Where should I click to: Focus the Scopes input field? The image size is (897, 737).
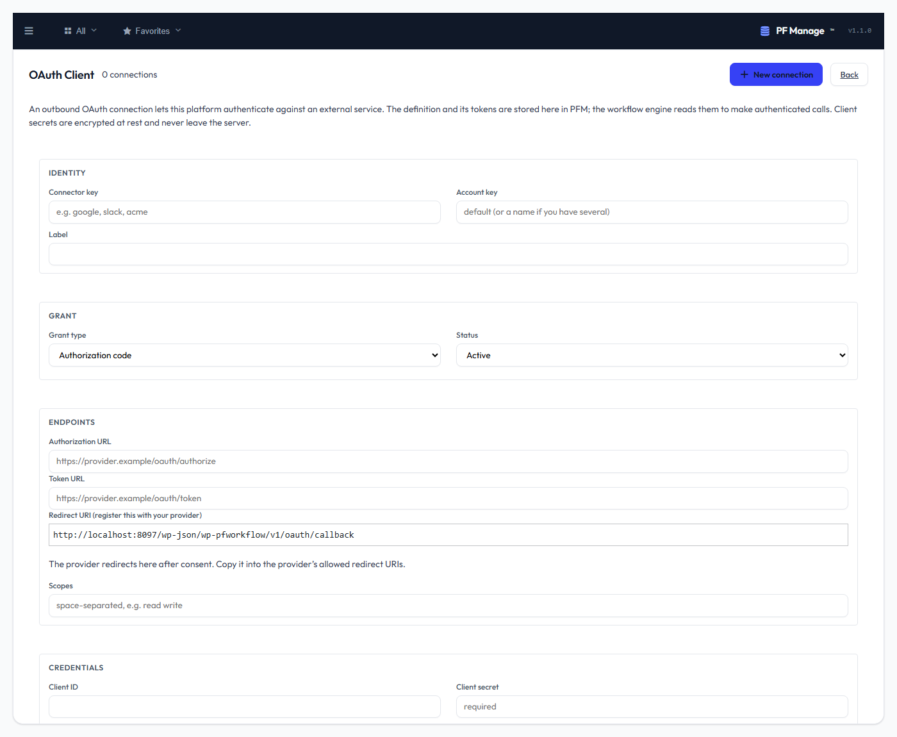point(448,606)
